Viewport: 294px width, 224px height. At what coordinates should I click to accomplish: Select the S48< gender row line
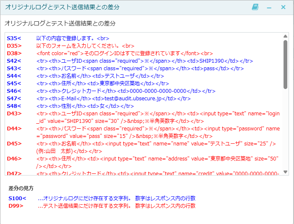coord(85,106)
